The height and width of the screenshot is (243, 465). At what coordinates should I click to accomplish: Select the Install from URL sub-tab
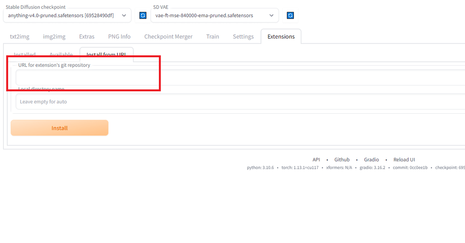tap(106, 55)
